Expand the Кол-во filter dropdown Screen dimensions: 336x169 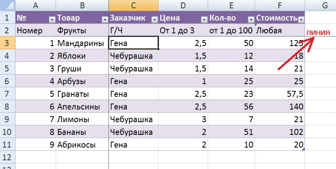(251, 19)
